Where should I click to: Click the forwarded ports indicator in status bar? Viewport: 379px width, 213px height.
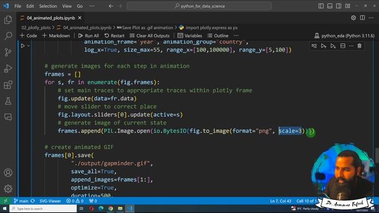click(x=93, y=201)
